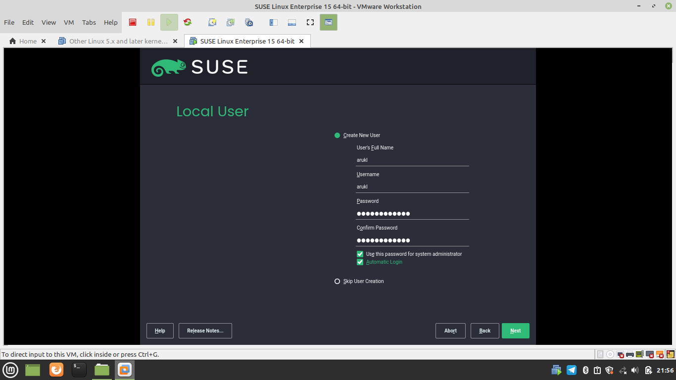Click the red power off VM icon
The width and height of the screenshot is (676, 380).
(x=133, y=22)
